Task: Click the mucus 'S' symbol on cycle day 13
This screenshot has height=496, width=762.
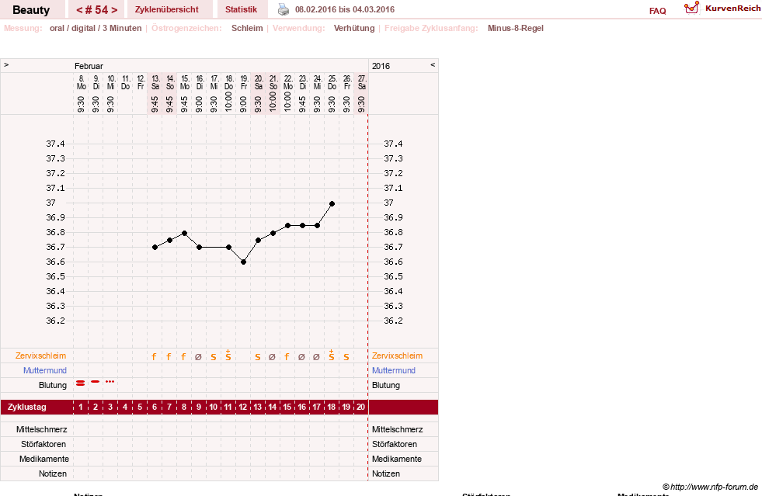Action: pyautogui.click(x=258, y=357)
